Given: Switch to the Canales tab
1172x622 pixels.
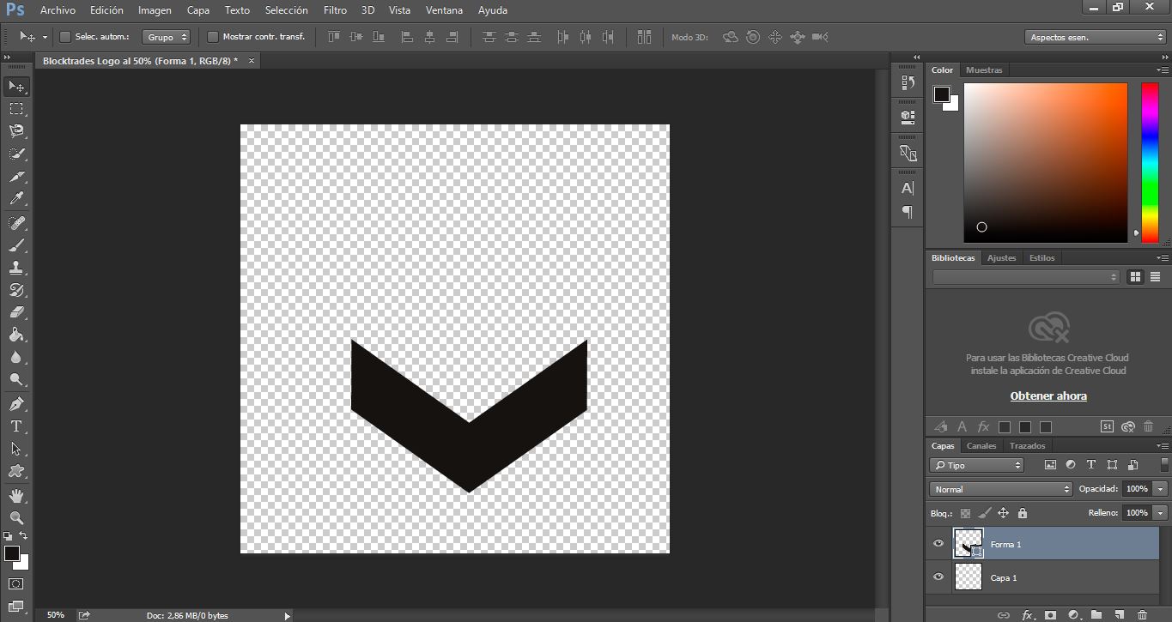Looking at the screenshot, I should pyautogui.click(x=981, y=446).
